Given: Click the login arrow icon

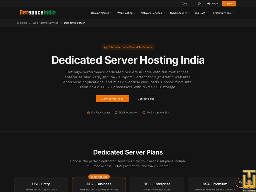Looking at the screenshot, I should (x=208, y=4).
